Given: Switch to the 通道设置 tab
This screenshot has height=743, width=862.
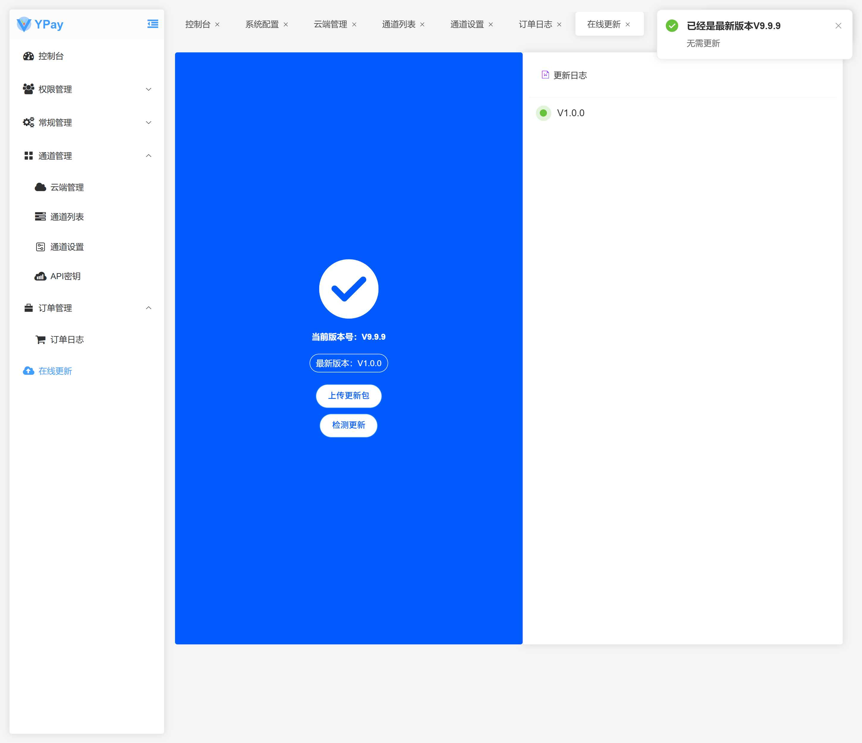Looking at the screenshot, I should (x=467, y=24).
